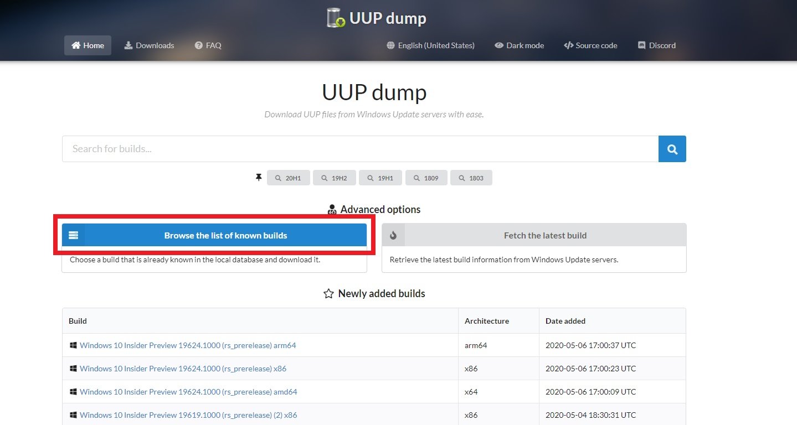The height and width of the screenshot is (425, 797).
Task: Open Windows 10 Insider Preview 19624.1000 x86 build
Action: (183, 369)
